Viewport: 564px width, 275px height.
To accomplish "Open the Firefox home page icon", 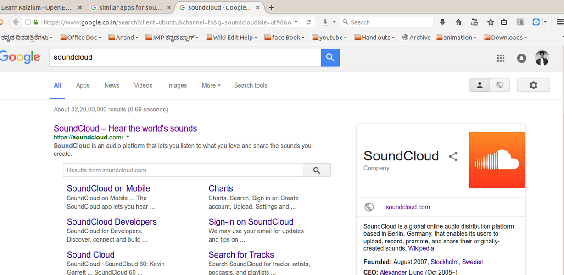I will tap(458, 22).
